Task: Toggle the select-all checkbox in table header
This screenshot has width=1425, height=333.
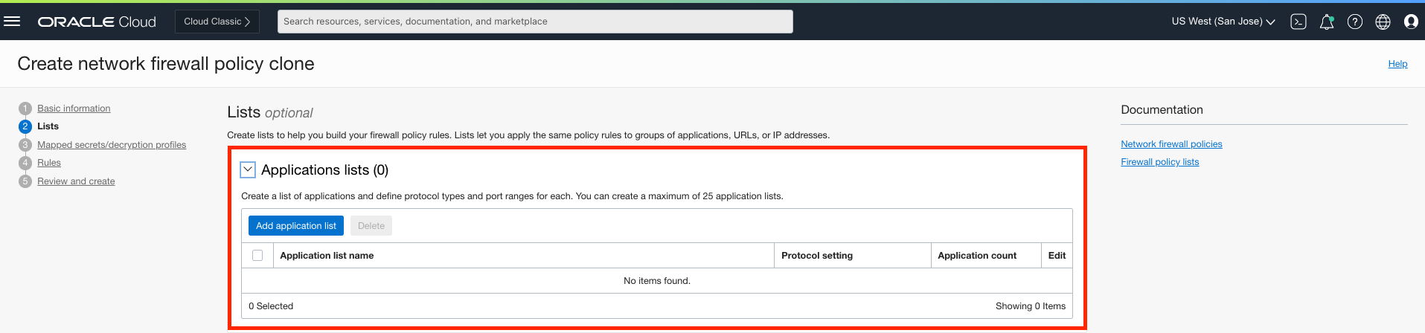Action: click(257, 255)
